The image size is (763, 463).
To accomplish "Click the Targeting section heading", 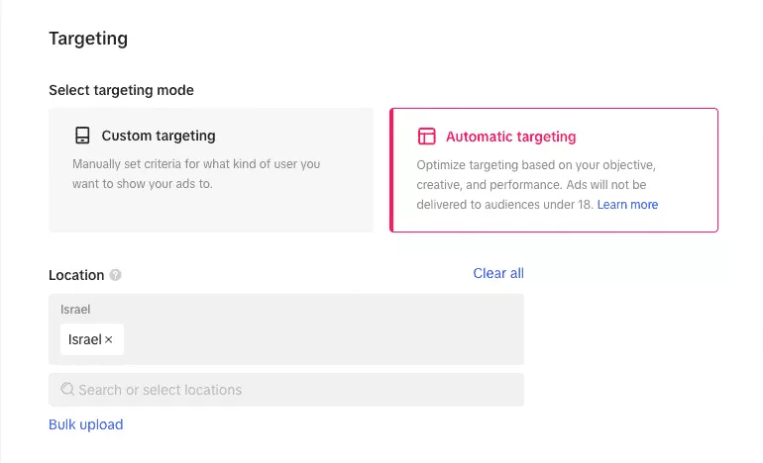I will 88,39.
